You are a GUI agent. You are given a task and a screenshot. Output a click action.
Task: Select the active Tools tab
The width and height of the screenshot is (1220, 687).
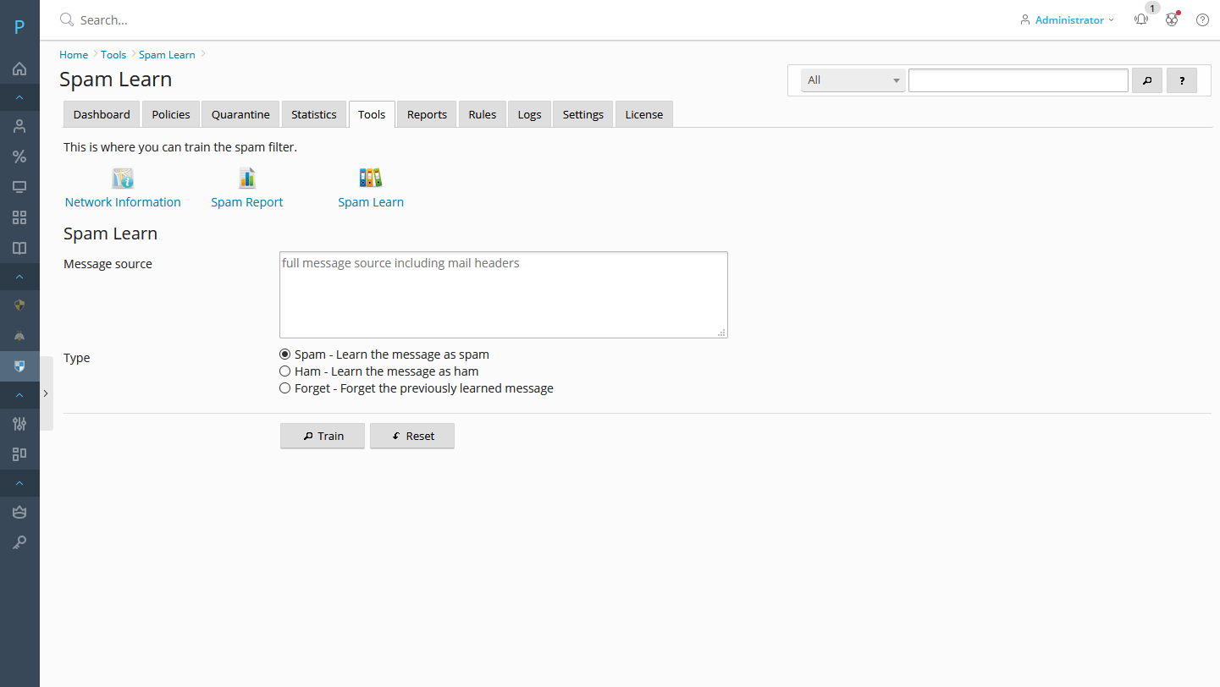click(372, 114)
